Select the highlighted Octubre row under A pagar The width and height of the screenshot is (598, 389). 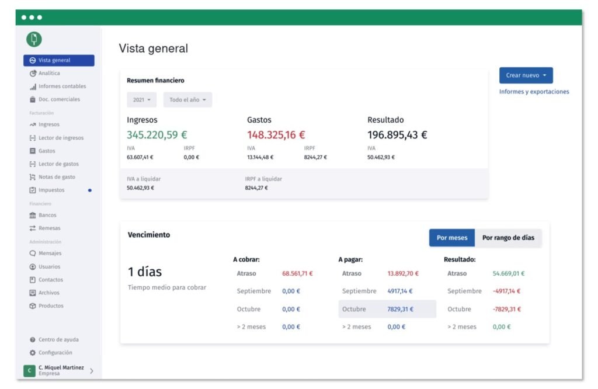pos(387,309)
